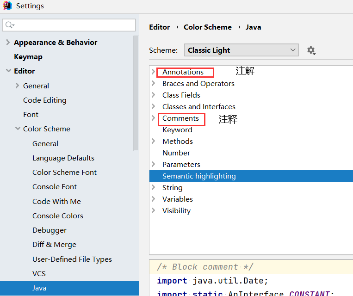Viewport: 353px width, 296px height.
Task: Click Color Scheme breadcrumb link
Action: coord(208,27)
